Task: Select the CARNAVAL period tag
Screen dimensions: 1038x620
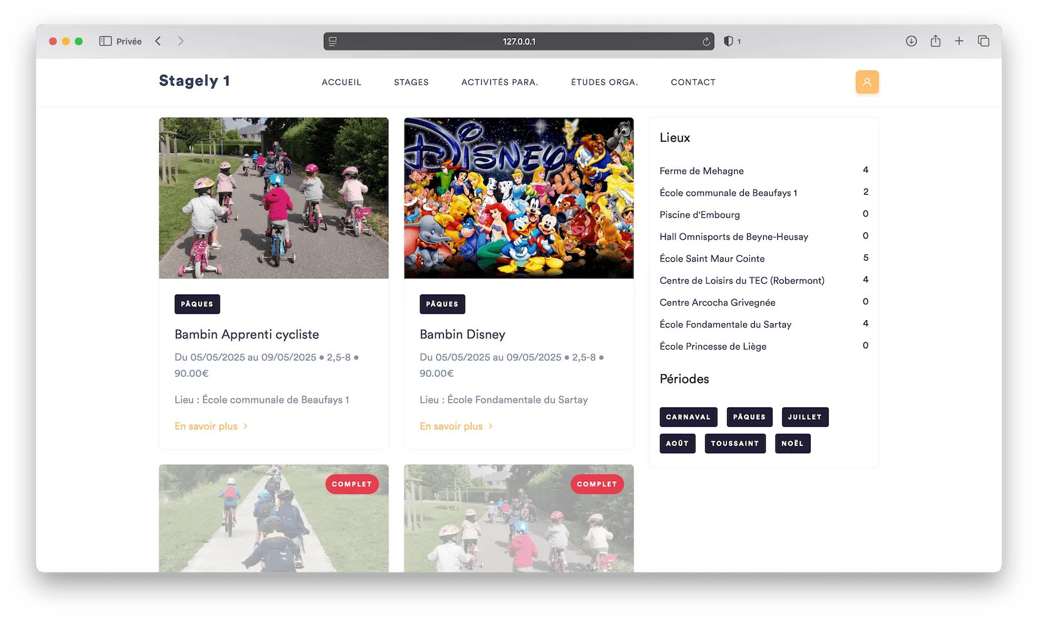Action: coord(688,417)
